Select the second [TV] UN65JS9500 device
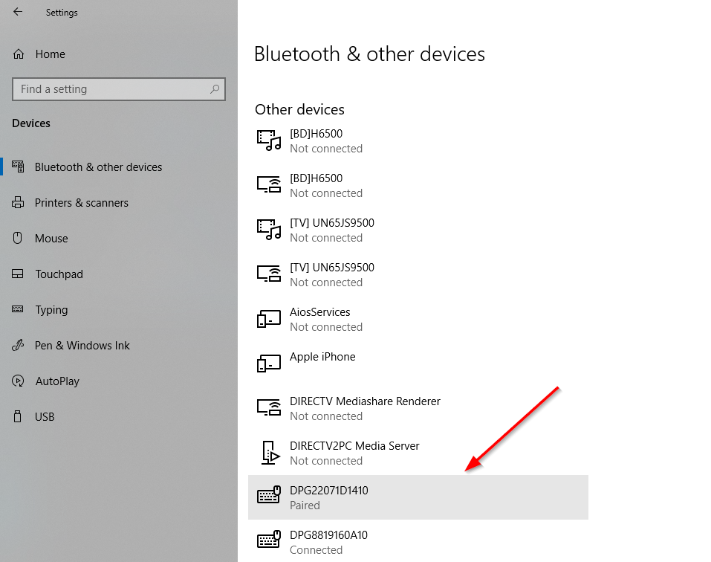 tap(331, 274)
